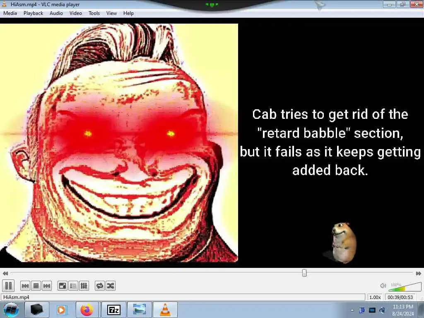Screen dimensions: 424x318
Task: Toggle loop repeat mode
Action: pos(100,286)
